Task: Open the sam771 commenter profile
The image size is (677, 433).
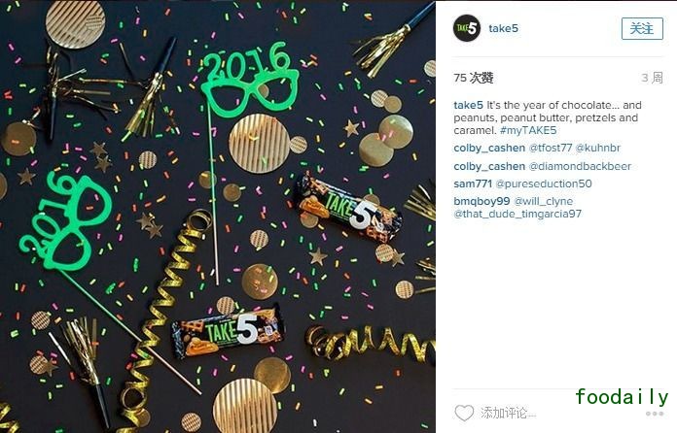Action: (x=473, y=183)
